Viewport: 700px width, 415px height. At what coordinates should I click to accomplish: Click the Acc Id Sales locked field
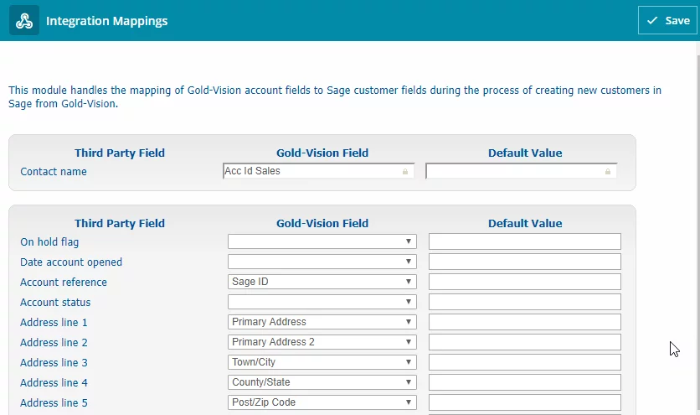point(318,171)
